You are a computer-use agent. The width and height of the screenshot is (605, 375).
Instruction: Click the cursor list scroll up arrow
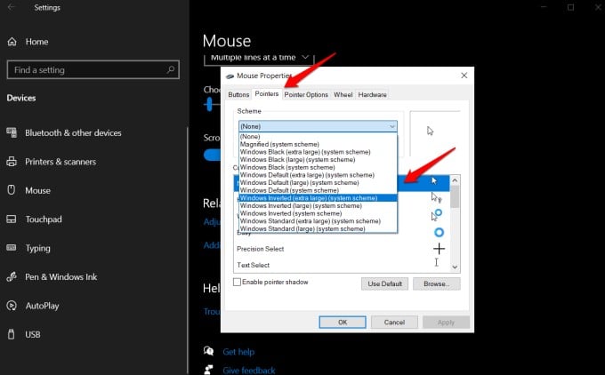[x=455, y=180]
